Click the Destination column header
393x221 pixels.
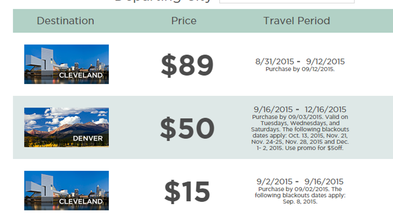point(65,21)
